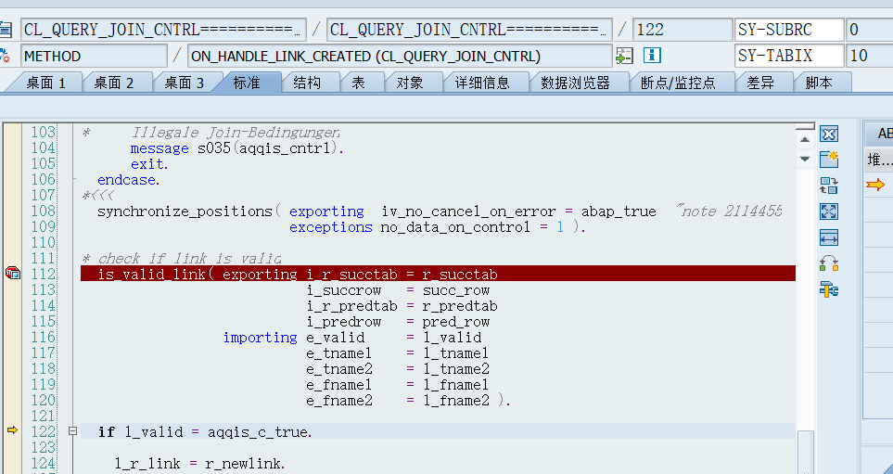Screen dimensions: 893x474
Task: Open the 表 tab
Action: point(358,83)
